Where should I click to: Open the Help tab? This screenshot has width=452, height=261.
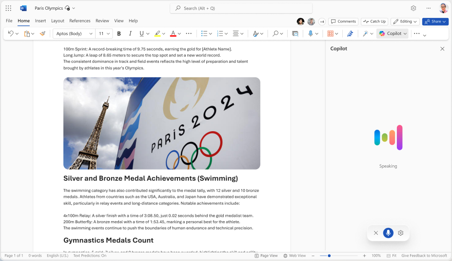(x=133, y=21)
